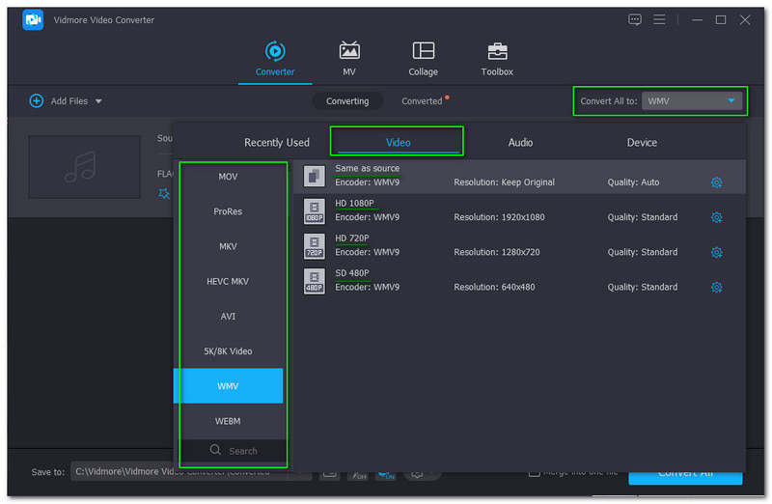This screenshot has height=504, width=772.
Task: Switch to the Device format tab
Action: click(642, 142)
